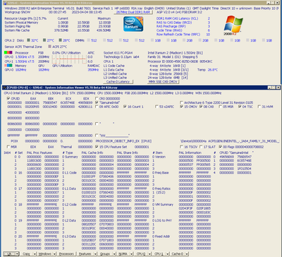Toggle the 04 TSC checkbox
The height and width of the screenshot is (257, 282).
pos(240,107)
